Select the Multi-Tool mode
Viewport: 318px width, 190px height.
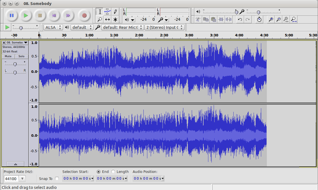[115, 19]
